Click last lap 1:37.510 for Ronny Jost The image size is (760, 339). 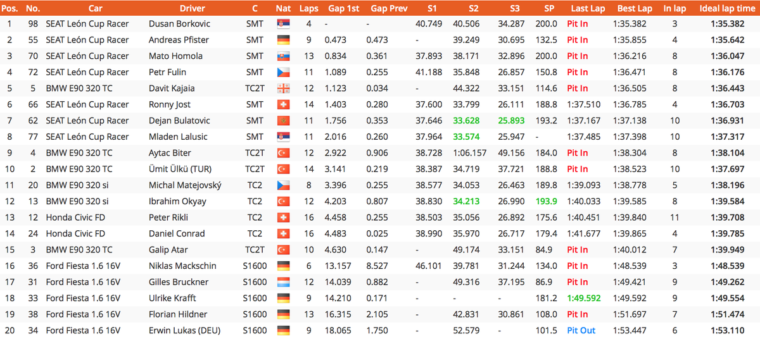[x=584, y=104]
